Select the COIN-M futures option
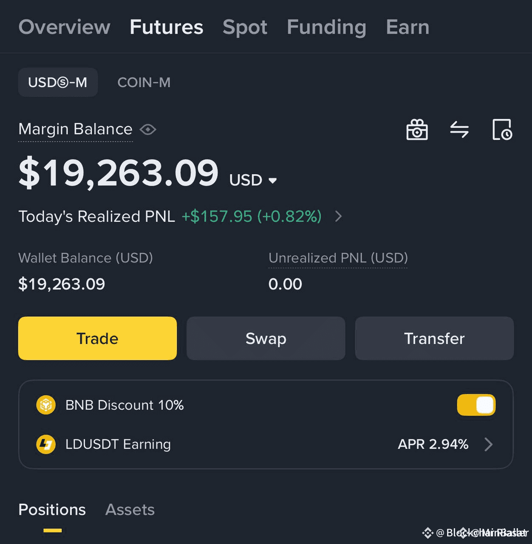This screenshot has width=532, height=544. 144,82
